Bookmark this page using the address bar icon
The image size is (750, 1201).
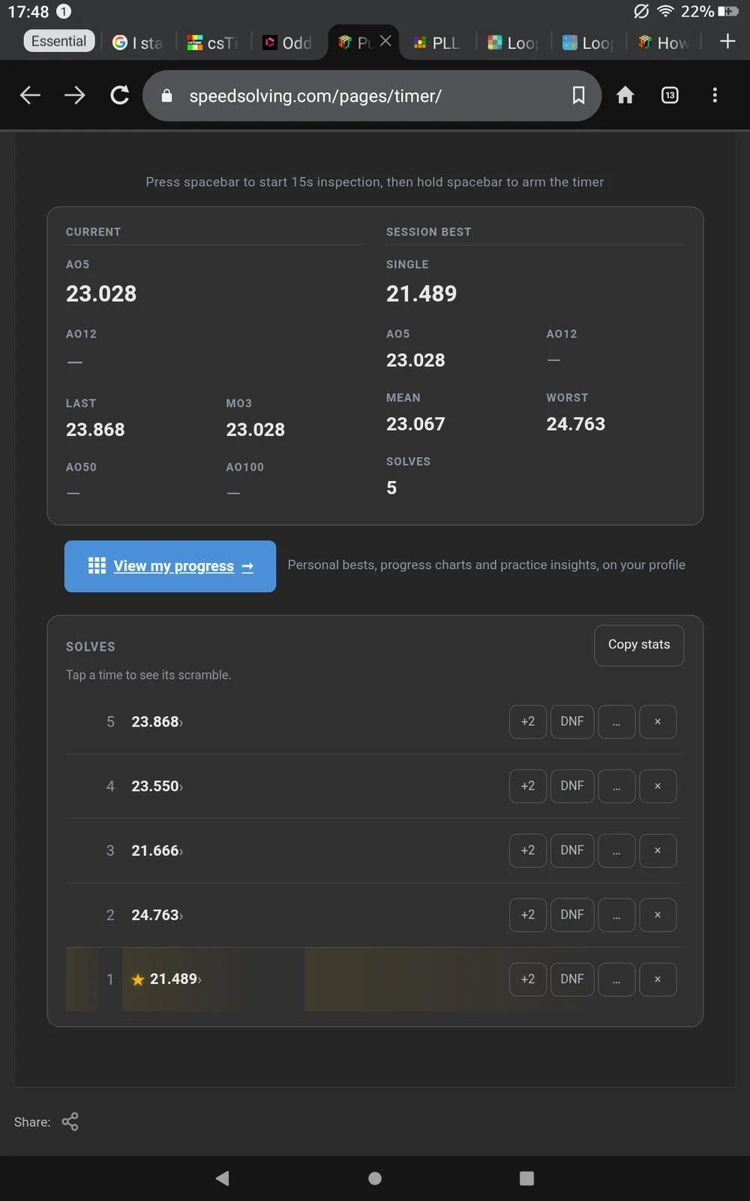click(x=578, y=95)
